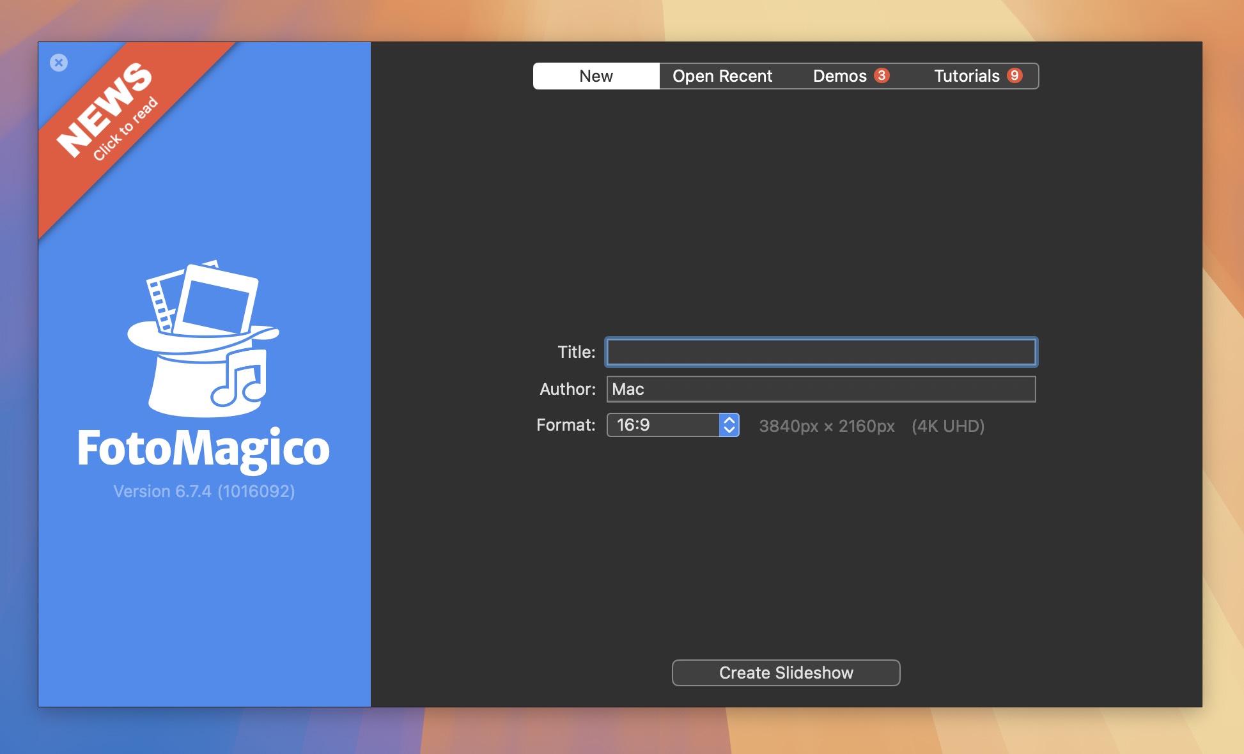The width and height of the screenshot is (1244, 754).
Task: Click the (4K UHD) label
Action: click(x=948, y=426)
